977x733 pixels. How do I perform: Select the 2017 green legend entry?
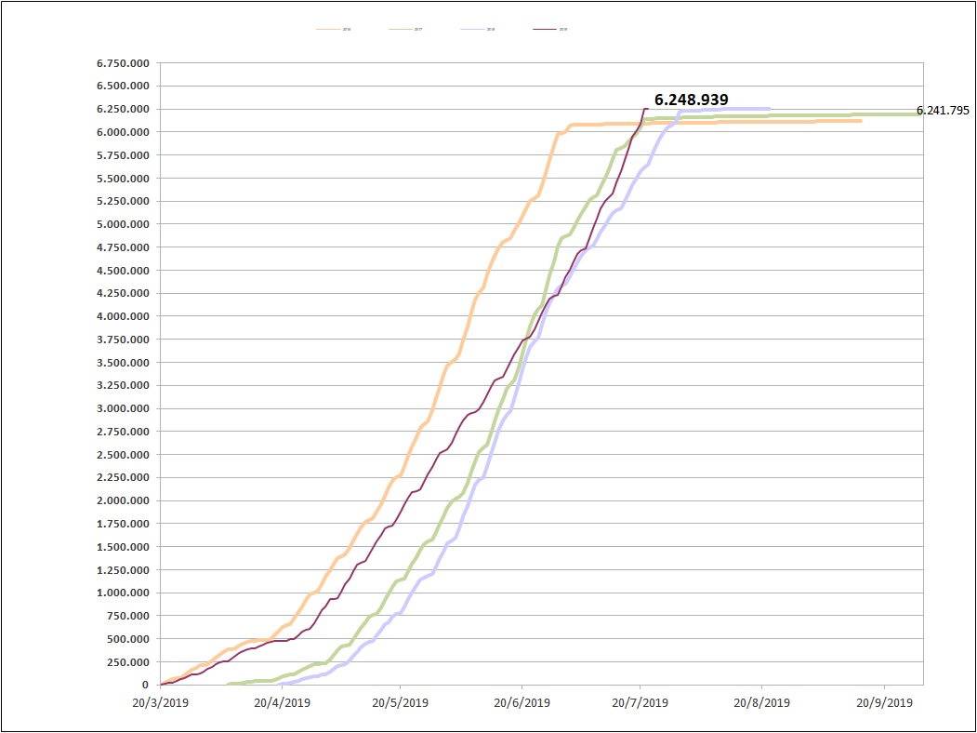click(408, 30)
